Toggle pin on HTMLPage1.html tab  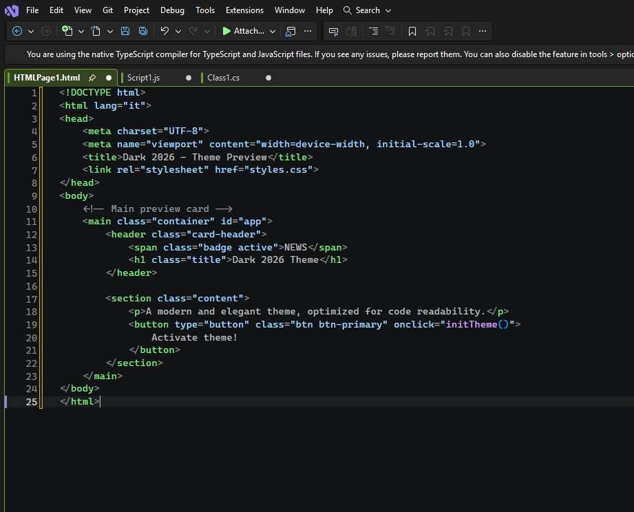(x=92, y=78)
